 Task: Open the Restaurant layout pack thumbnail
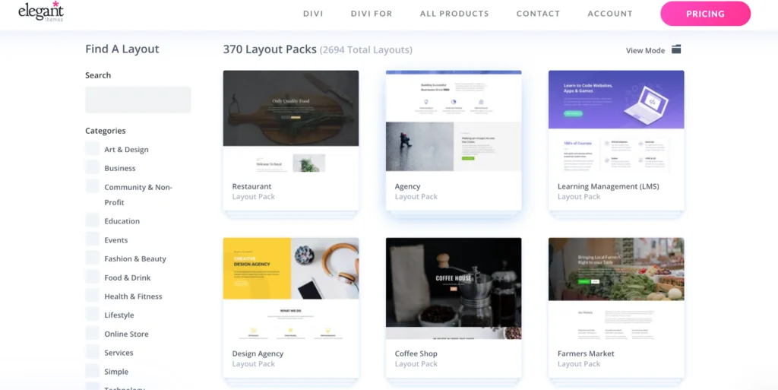[291, 122]
